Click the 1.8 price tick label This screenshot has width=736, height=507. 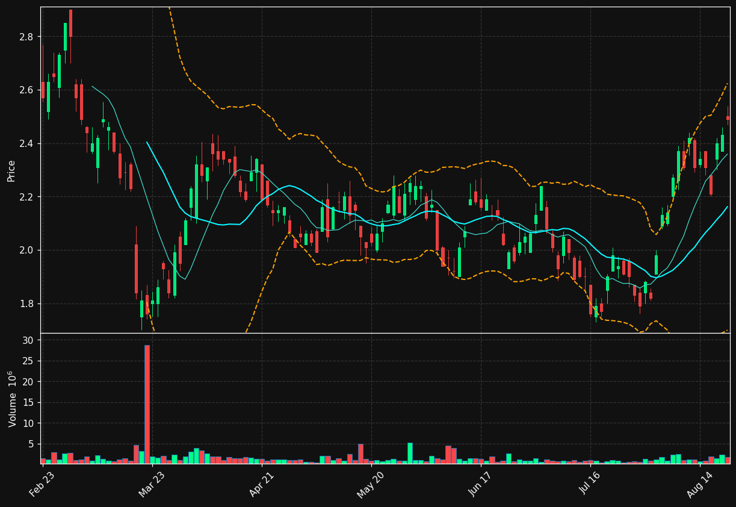pos(26,303)
